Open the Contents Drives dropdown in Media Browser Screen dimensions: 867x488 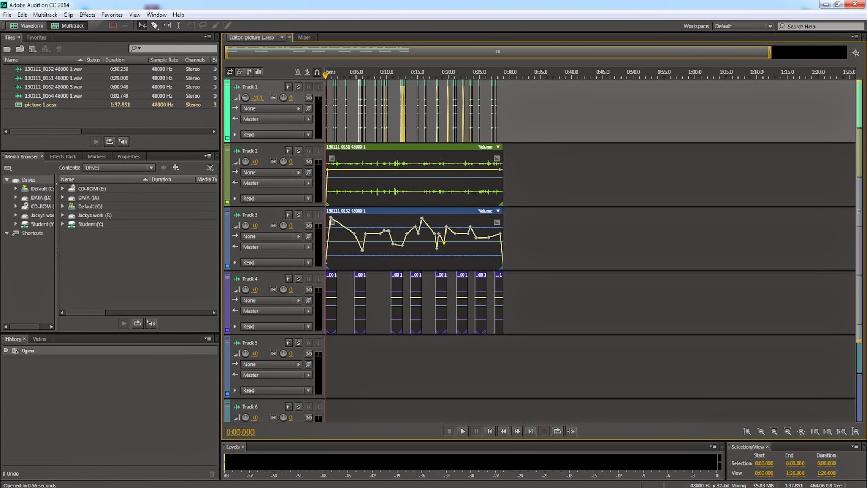pyautogui.click(x=119, y=168)
